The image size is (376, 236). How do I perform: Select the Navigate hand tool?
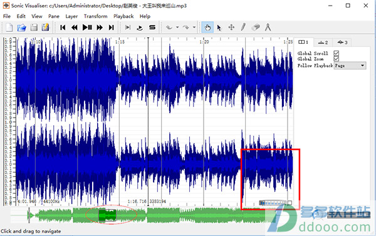click(207, 28)
